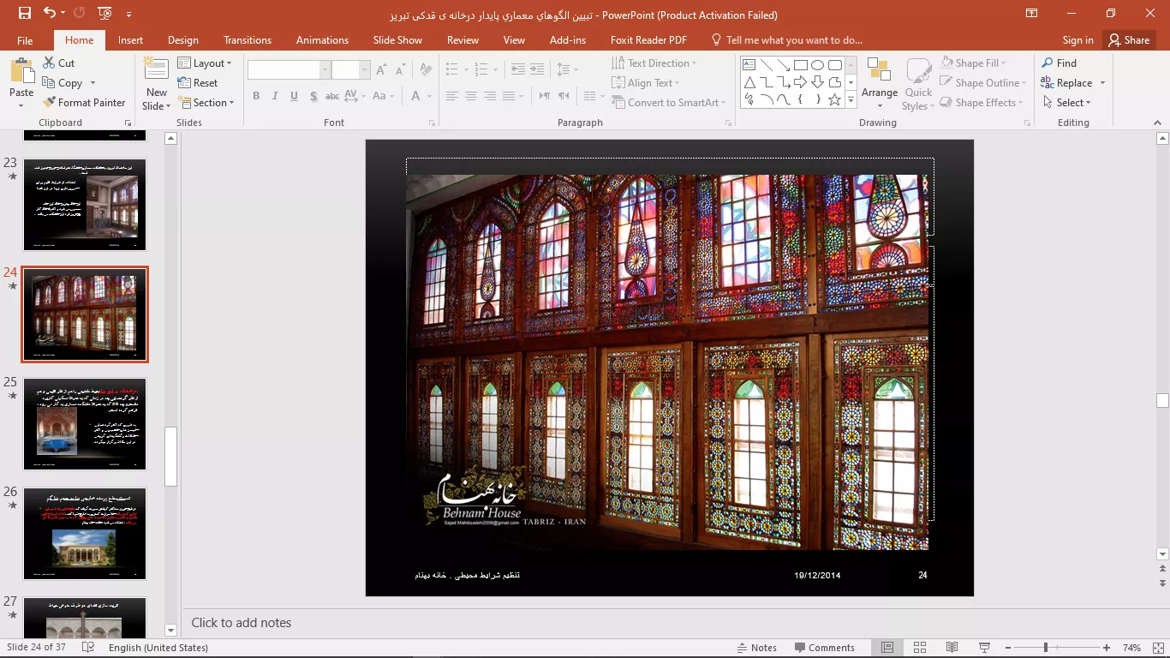
Task: Open the Foxit Reader PDF tab
Action: click(648, 39)
